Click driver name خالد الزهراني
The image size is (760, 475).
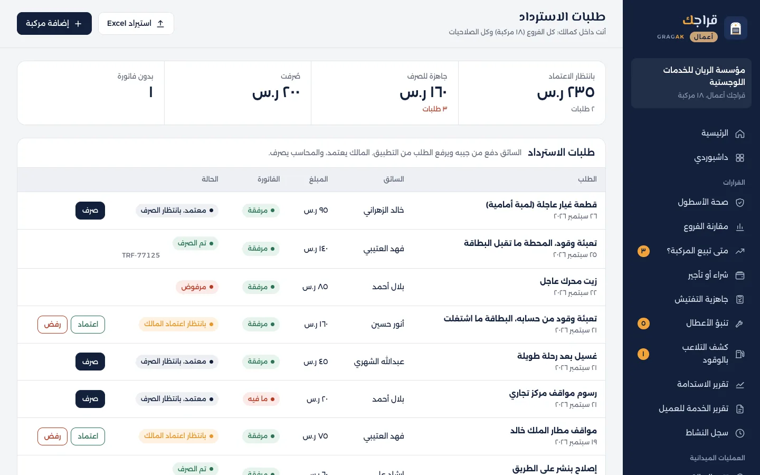[x=384, y=211]
